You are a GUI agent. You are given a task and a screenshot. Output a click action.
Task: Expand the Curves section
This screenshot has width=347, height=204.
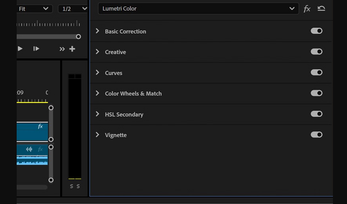pos(98,72)
